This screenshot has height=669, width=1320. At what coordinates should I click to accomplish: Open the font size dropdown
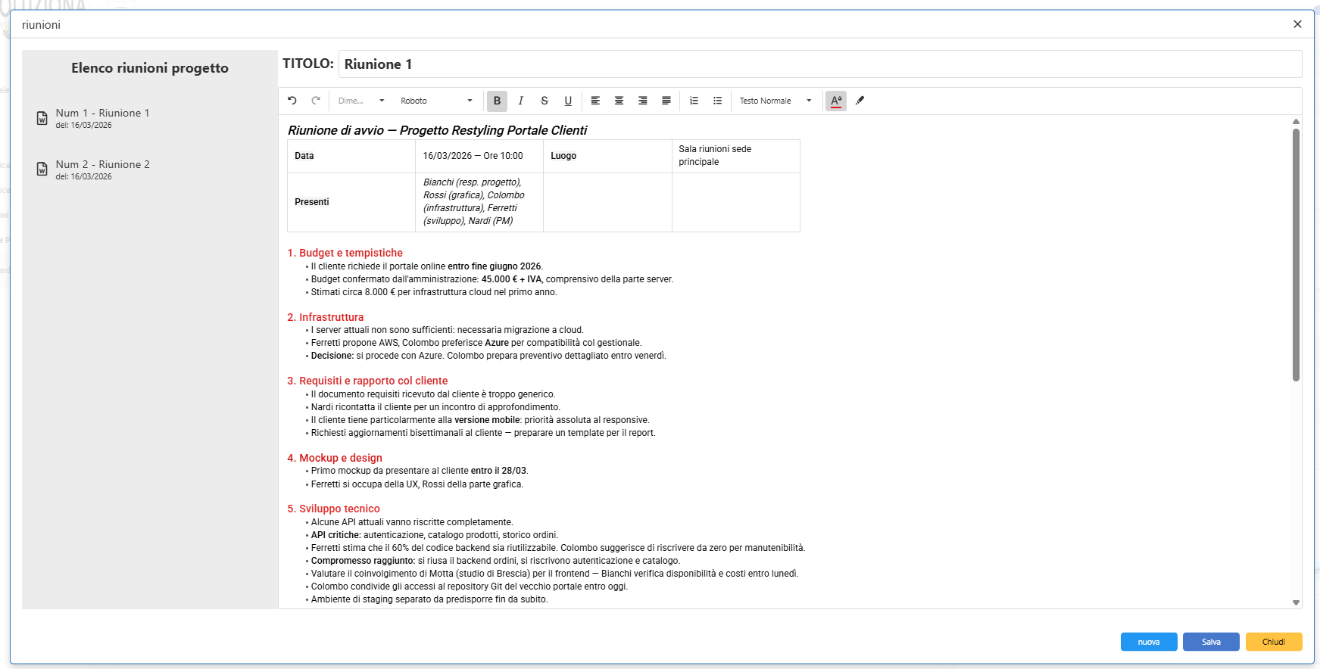tap(361, 101)
